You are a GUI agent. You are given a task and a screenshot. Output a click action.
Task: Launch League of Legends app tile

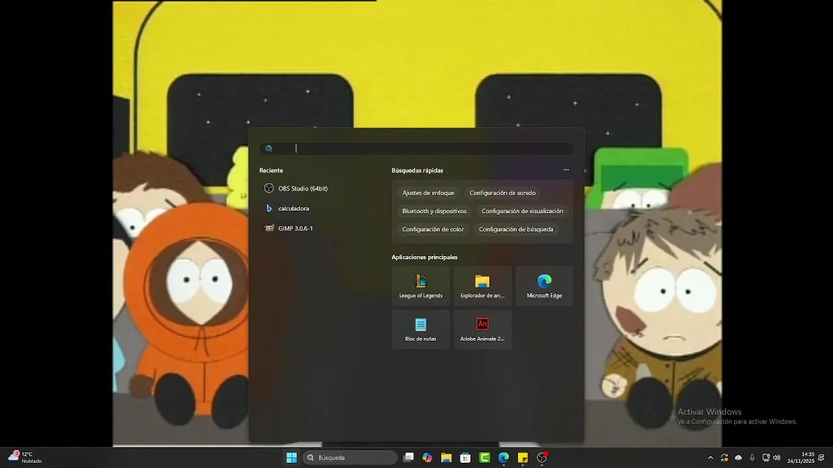(420, 286)
